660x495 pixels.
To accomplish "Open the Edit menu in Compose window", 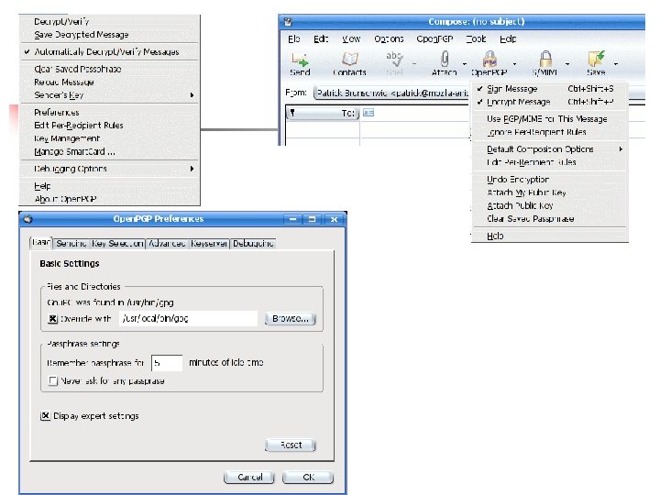I will [320, 39].
